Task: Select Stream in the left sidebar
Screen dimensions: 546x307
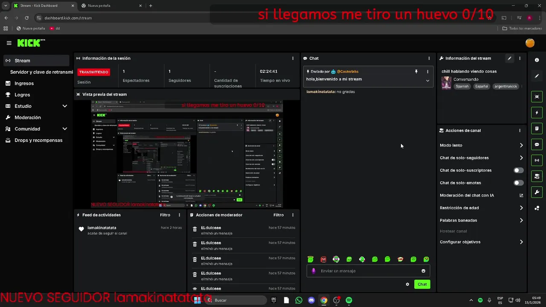Action: (36, 61)
